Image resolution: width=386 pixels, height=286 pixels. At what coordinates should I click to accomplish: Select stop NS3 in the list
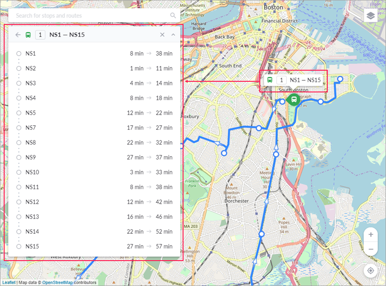point(94,83)
